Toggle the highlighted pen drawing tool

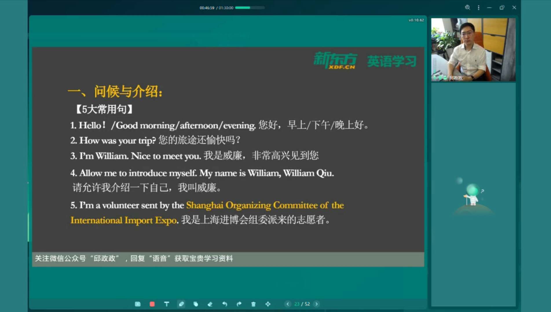pyautogui.click(x=181, y=304)
